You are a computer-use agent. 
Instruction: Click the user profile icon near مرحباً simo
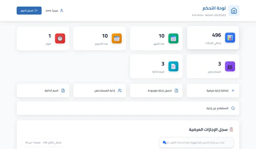click(x=62, y=11)
